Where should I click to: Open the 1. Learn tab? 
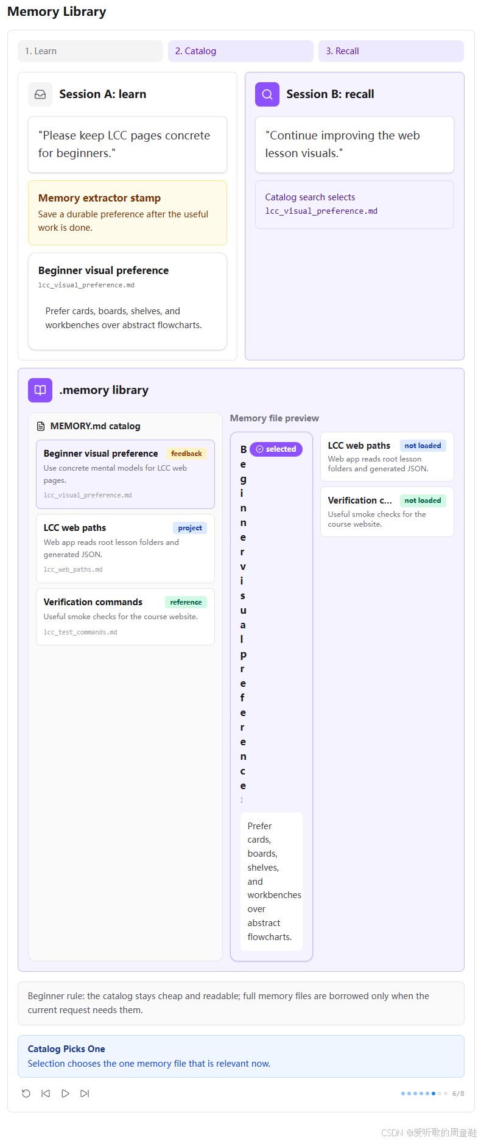tap(90, 51)
